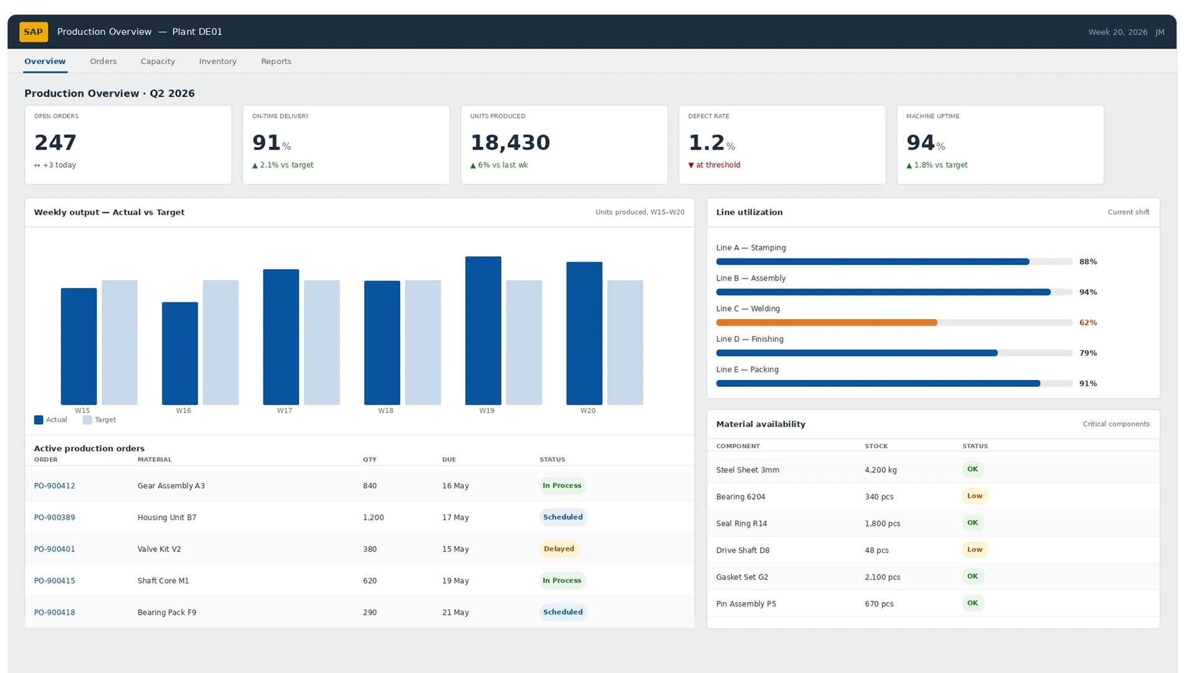Image resolution: width=1197 pixels, height=673 pixels.
Task: Click the Scheduled badge for Bearing Pack F9
Action: [x=563, y=612]
